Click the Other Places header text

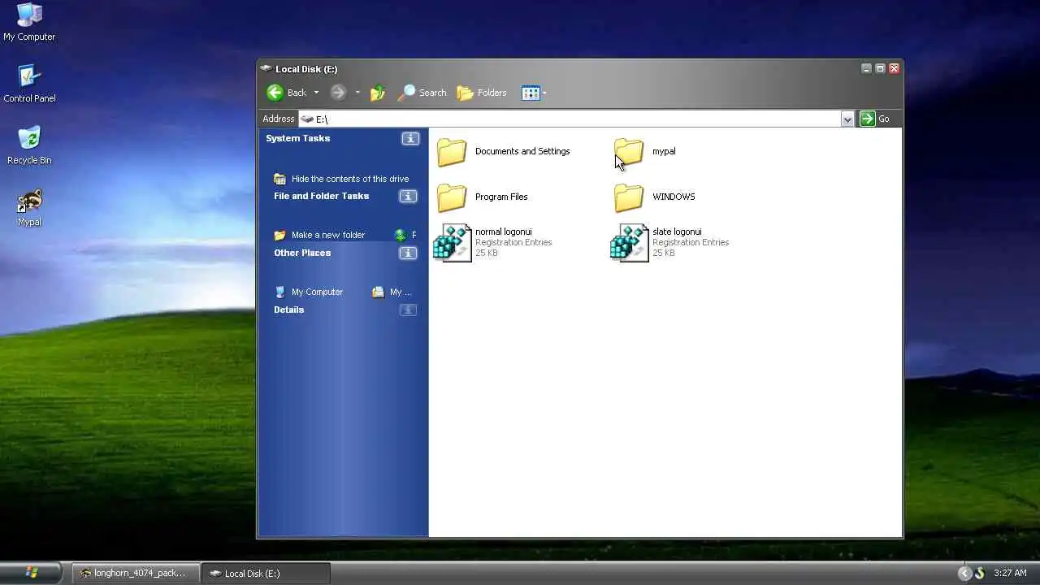click(302, 253)
